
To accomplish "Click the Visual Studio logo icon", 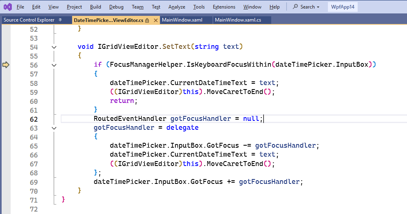I will (7, 7).
